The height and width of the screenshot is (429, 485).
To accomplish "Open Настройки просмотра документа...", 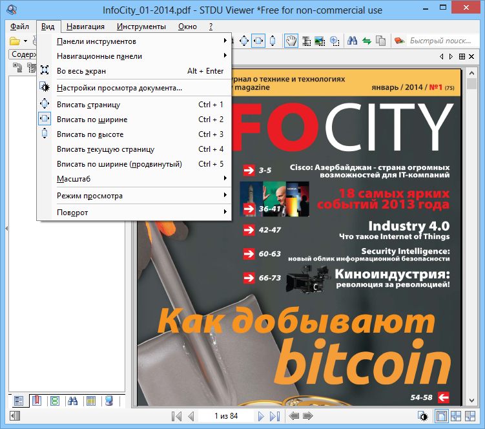I will pyautogui.click(x=134, y=88).
